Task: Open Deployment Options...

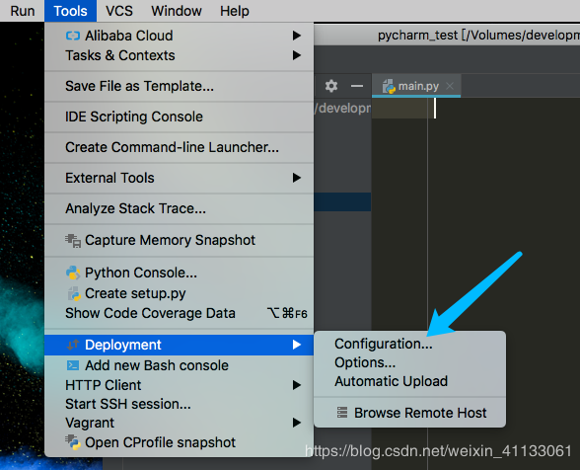Action: [x=365, y=362]
